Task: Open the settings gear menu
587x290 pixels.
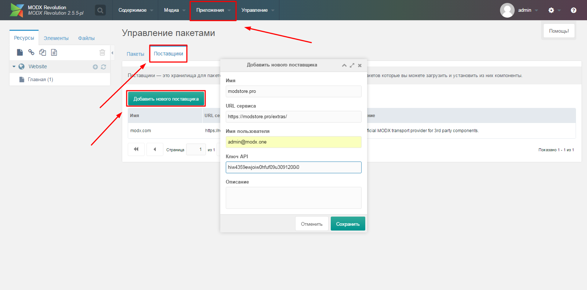Action: click(551, 10)
